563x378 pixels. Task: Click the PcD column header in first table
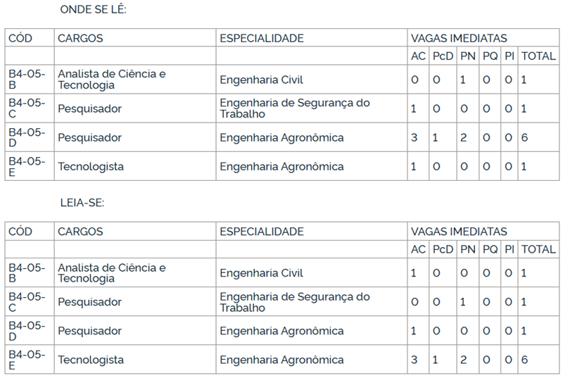pyautogui.click(x=443, y=56)
